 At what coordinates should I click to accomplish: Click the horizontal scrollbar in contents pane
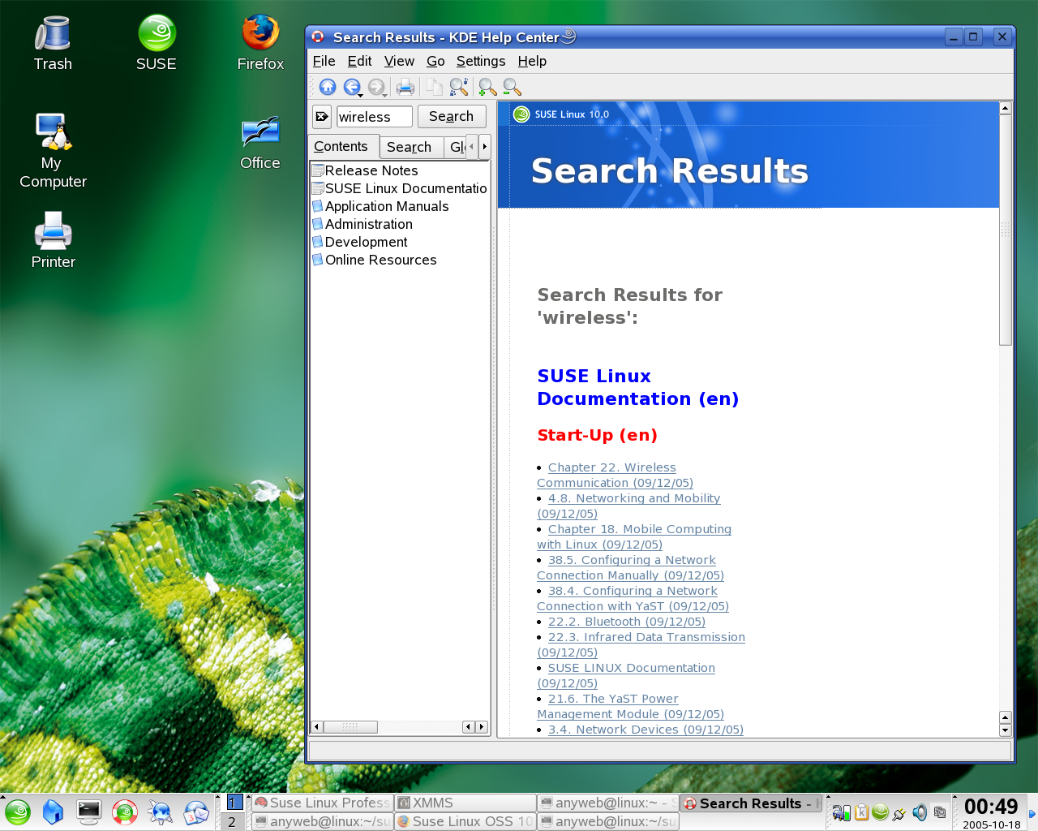400,727
